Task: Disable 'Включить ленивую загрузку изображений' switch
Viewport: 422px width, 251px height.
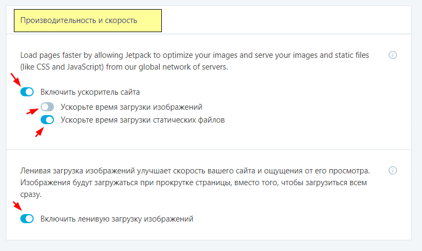Action: (27, 219)
